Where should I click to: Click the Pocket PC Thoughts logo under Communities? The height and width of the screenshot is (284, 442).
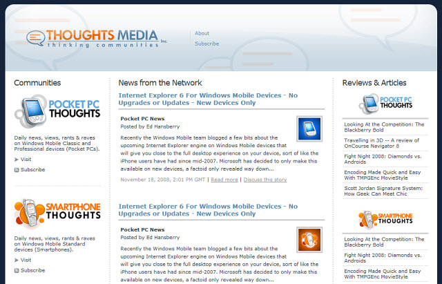(57, 111)
